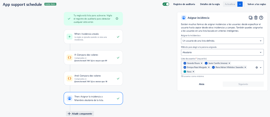Click the App support schedule title
The width and height of the screenshot is (270, 117).
[22, 5]
